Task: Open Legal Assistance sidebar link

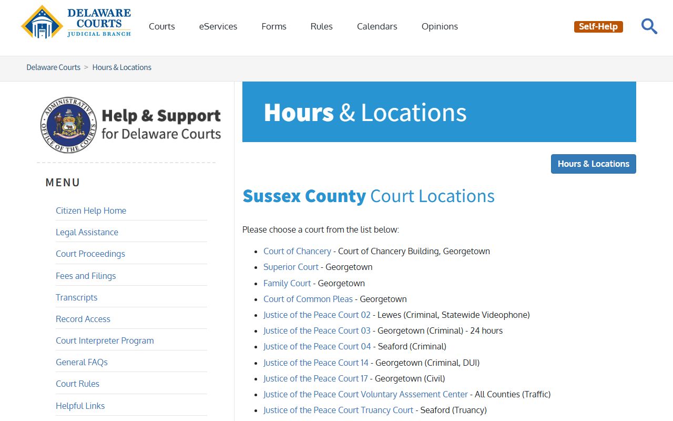Action: [x=87, y=232]
